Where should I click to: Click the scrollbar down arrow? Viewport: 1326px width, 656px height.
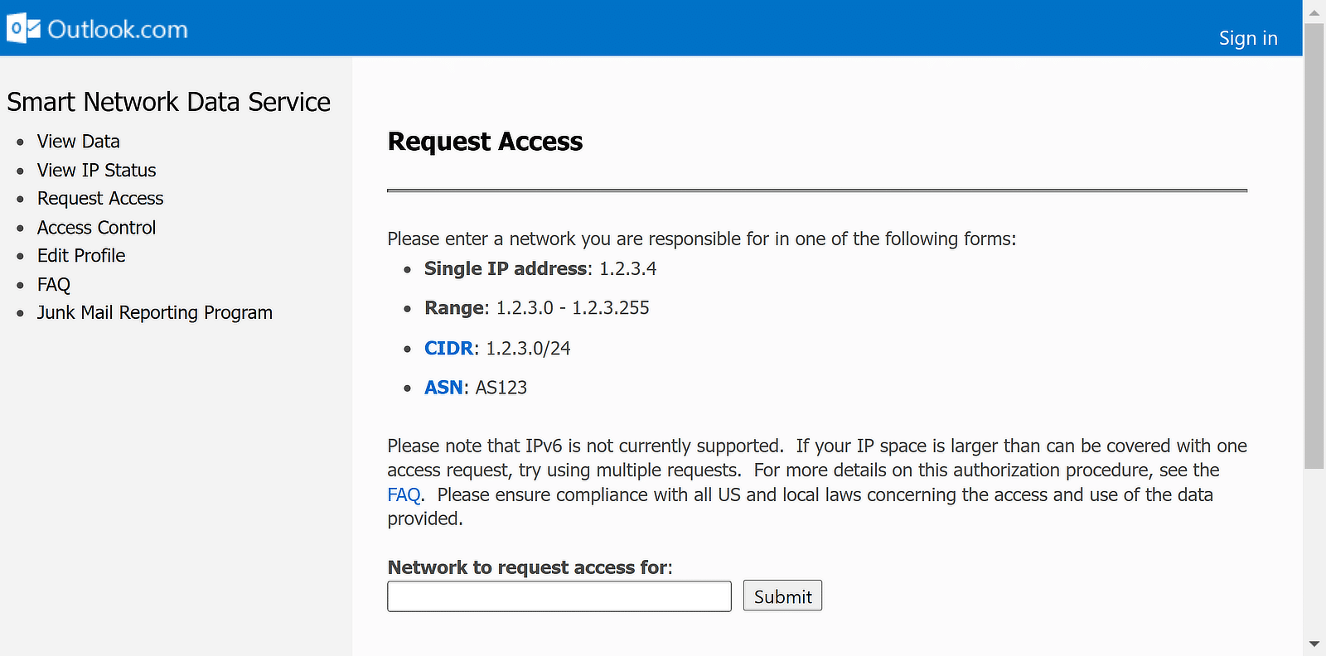1314,644
